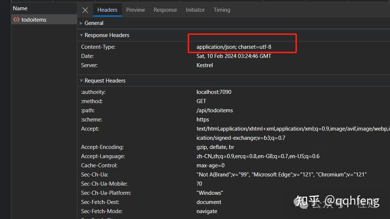This screenshot has width=390, height=219.
Task: Select the Content-Type header name
Action: pyautogui.click(x=98, y=47)
